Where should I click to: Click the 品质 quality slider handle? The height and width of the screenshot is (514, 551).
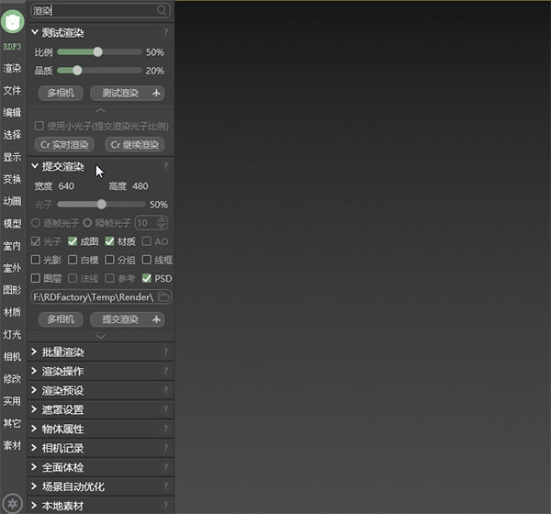tap(77, 71)
